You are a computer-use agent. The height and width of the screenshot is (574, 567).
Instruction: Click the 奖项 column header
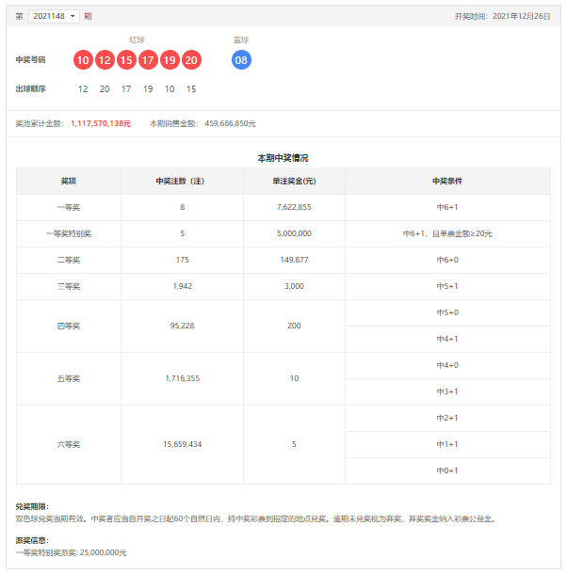69,181
